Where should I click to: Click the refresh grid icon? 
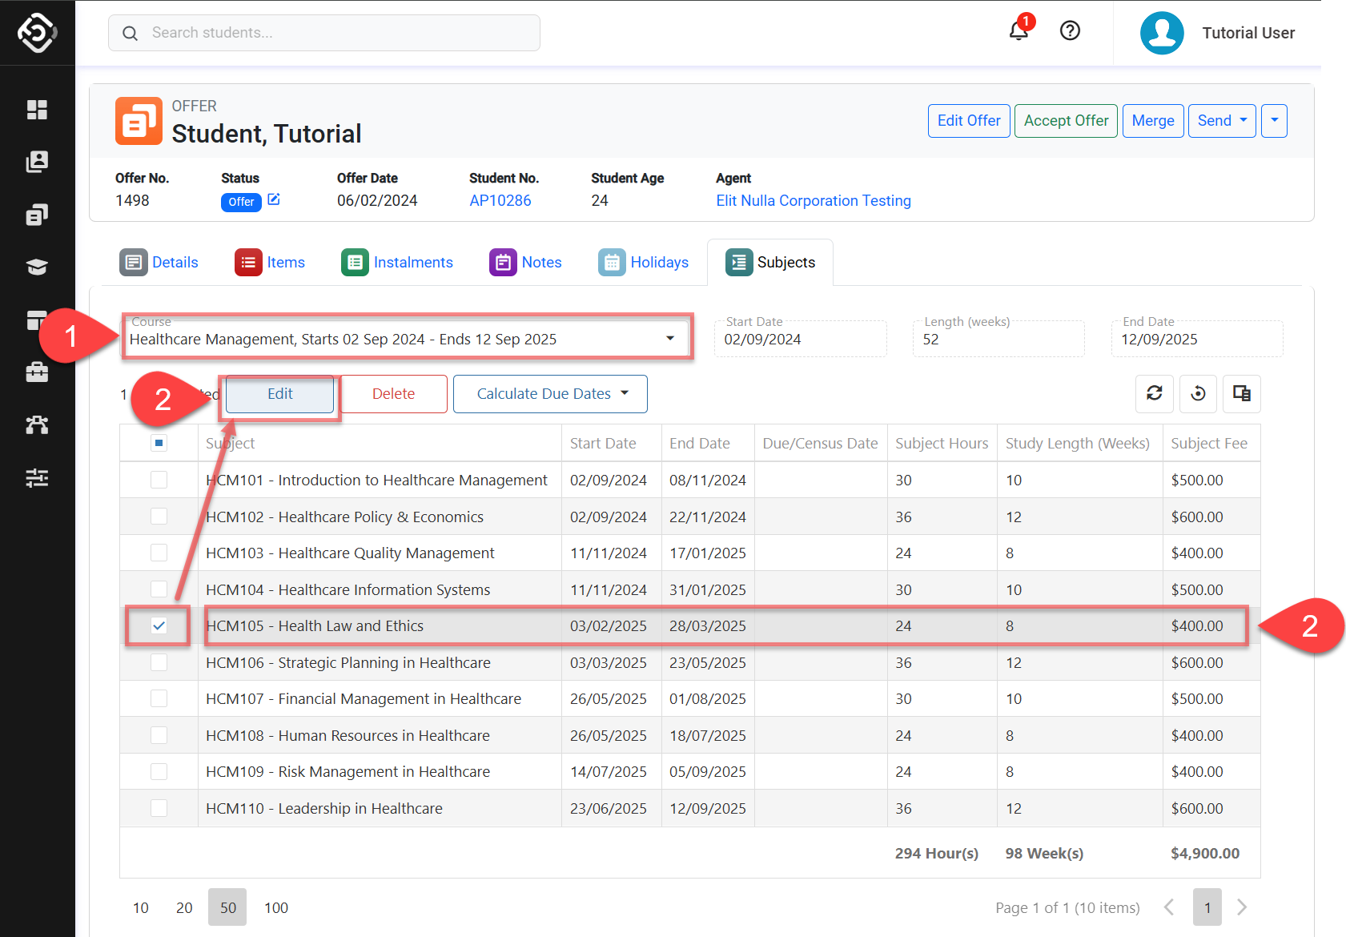[1154, 393]
